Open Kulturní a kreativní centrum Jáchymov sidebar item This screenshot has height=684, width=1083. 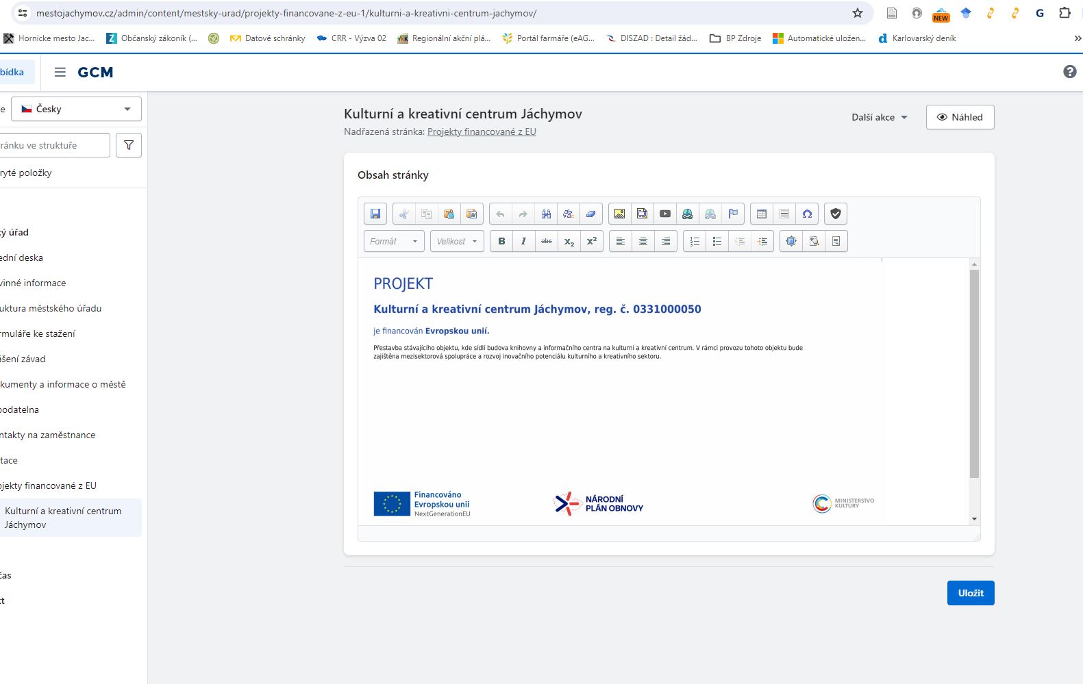point(63,518)
